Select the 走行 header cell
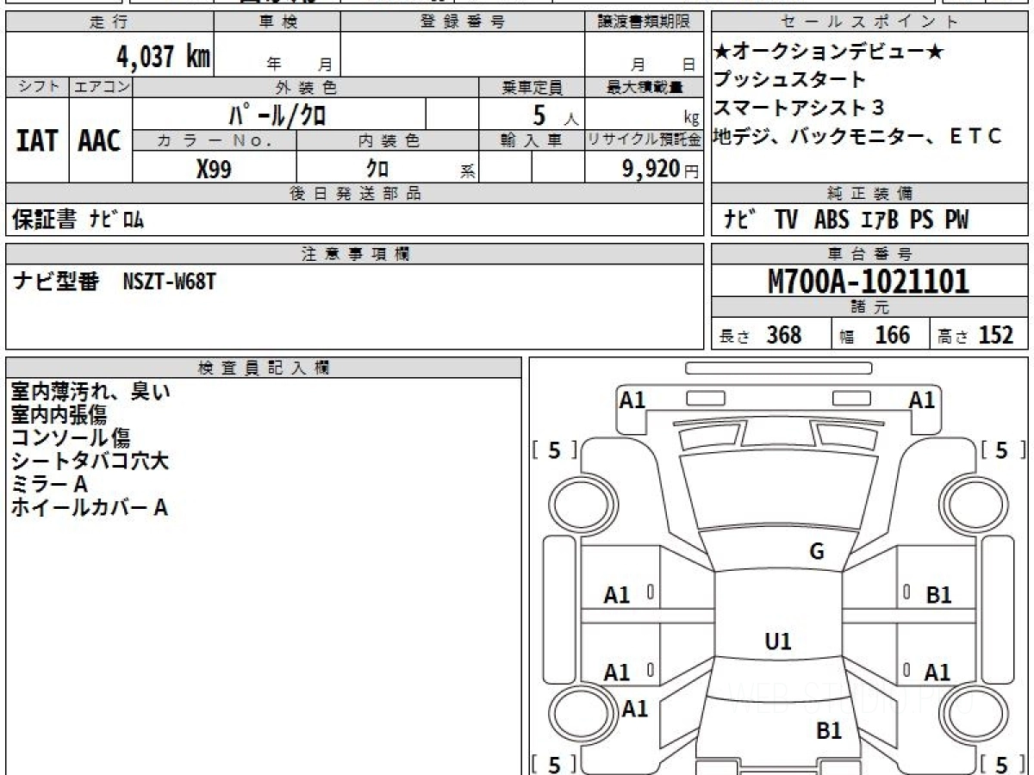This screenshot has height=775, width=1034. click(109, 22)
